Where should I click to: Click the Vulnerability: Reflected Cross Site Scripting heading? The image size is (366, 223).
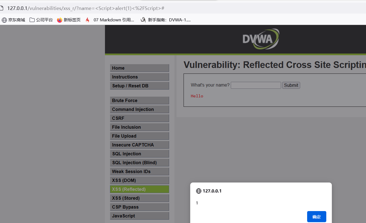point(275,65)
